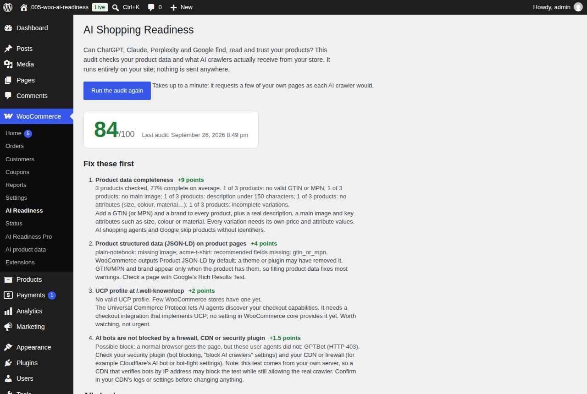Click the plus icon next to New
This screenshot has height=394, width=587.
pos(173,7)
